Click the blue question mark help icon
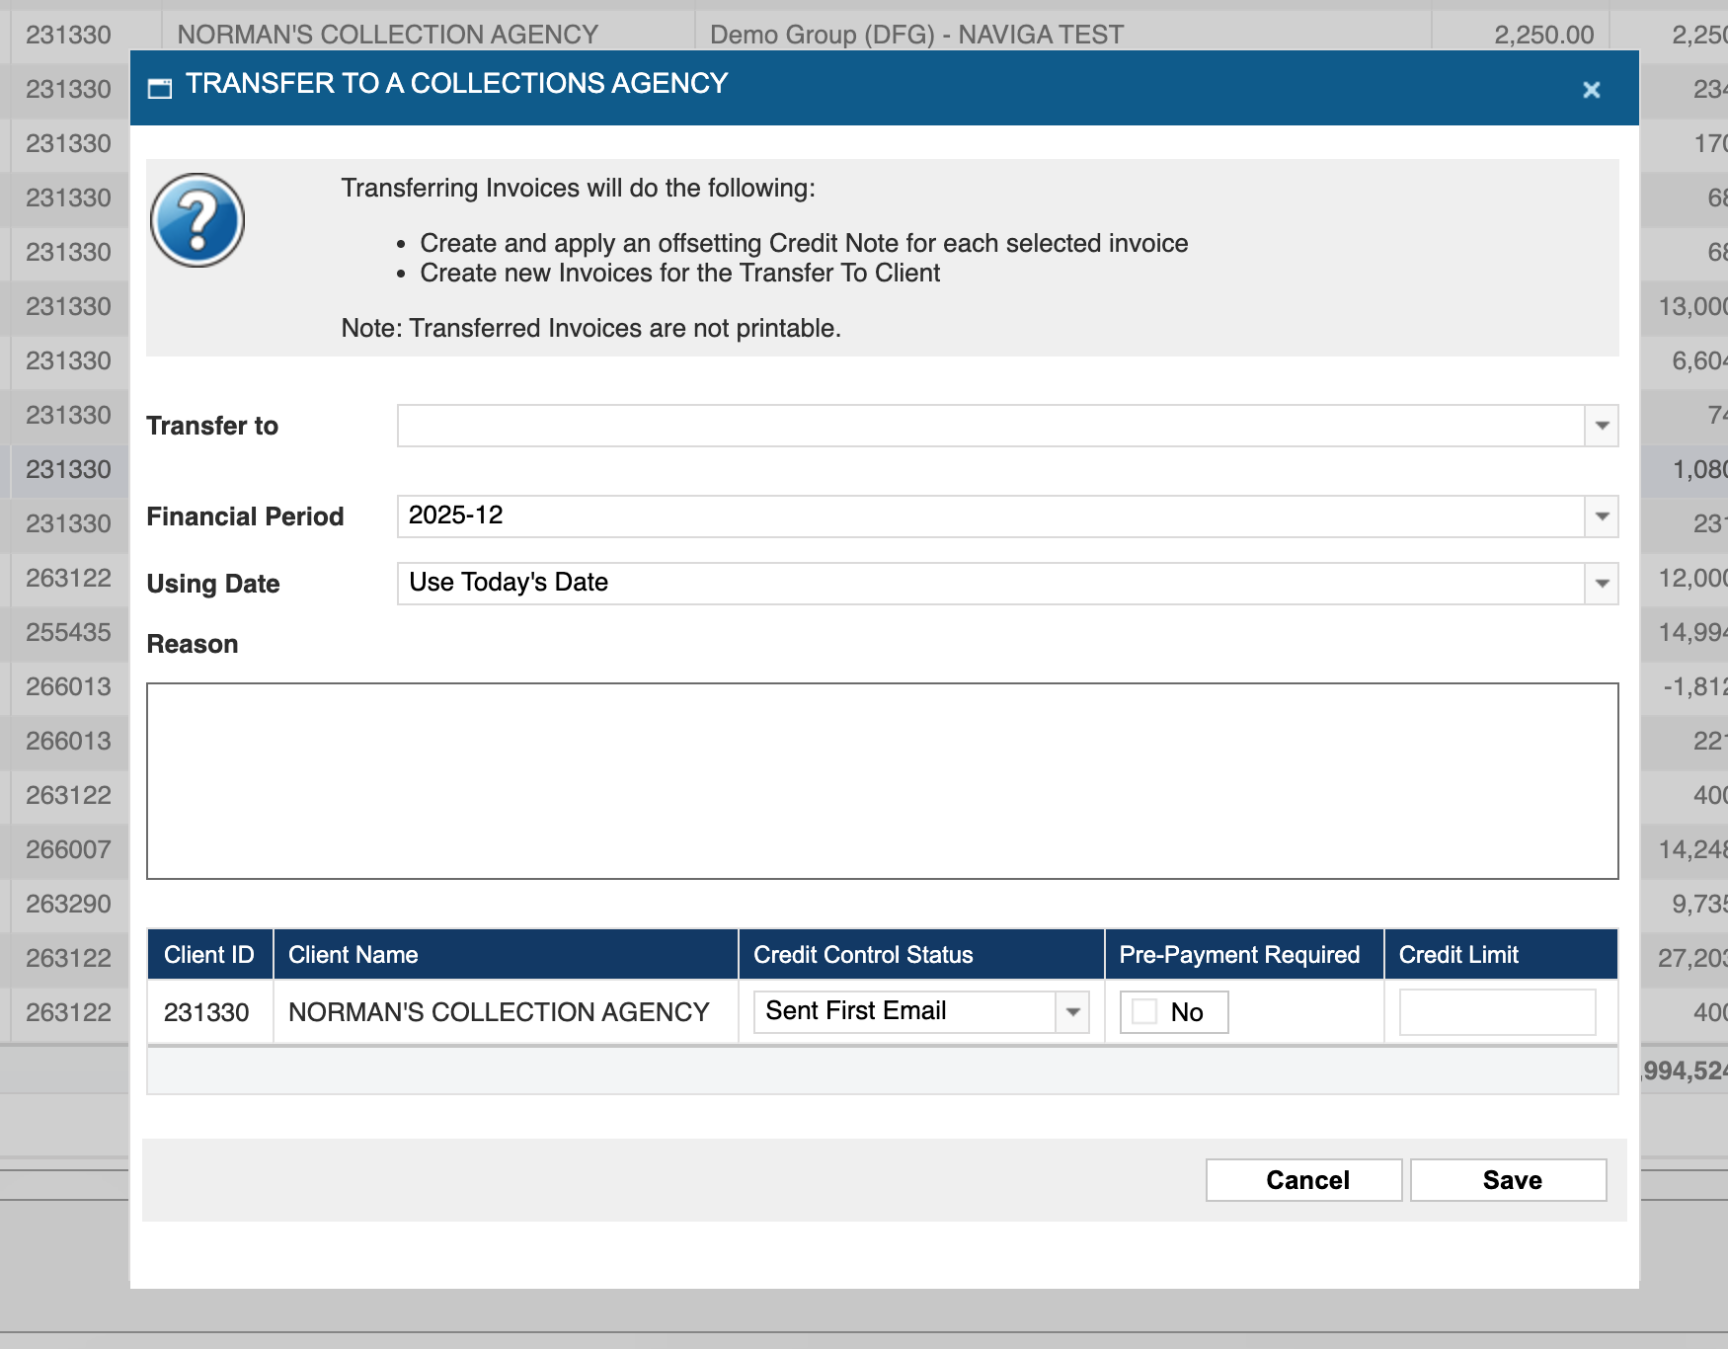This screenshot has width=1728, height=1349. click(x=197, y=220)
